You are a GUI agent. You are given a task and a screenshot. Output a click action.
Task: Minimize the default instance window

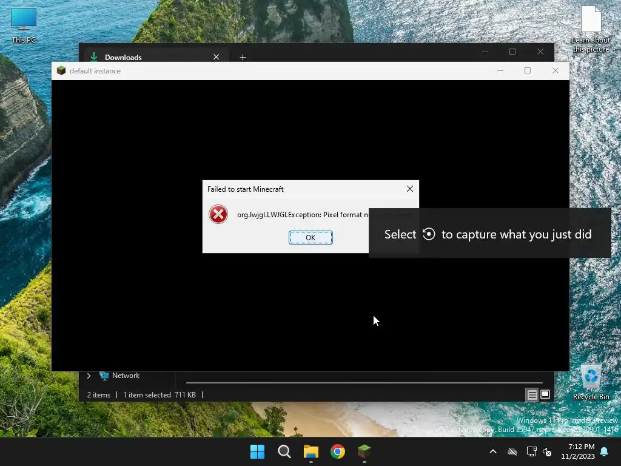[500, 70]
